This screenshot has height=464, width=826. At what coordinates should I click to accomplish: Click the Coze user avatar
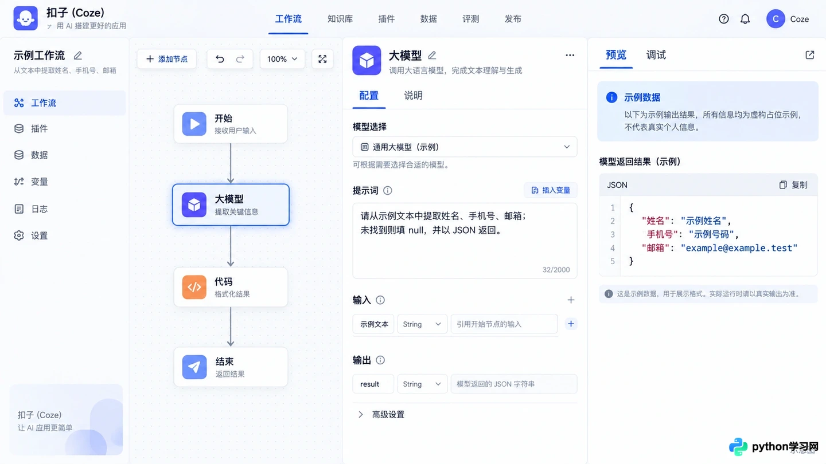[776, 19]
